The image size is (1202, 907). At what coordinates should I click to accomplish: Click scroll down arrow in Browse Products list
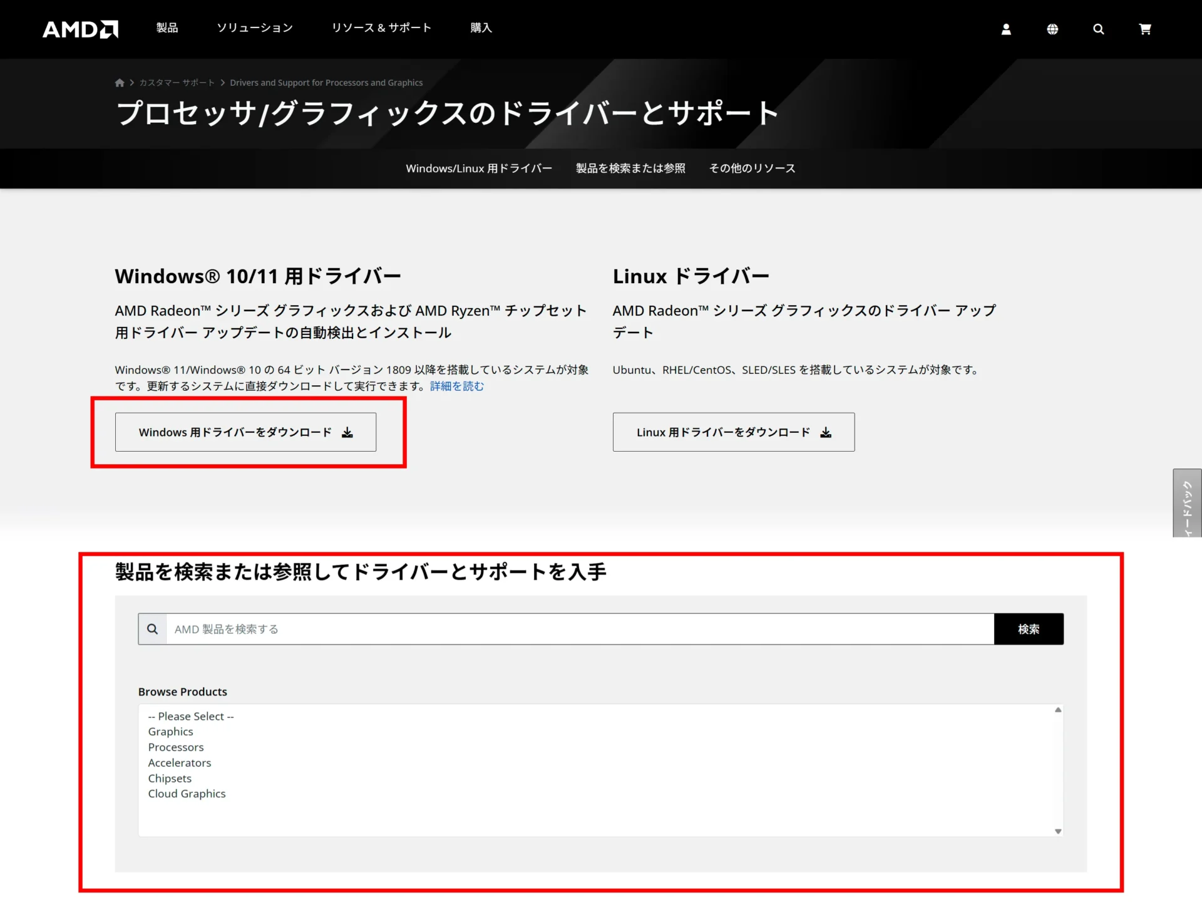tap(1058, 831)
